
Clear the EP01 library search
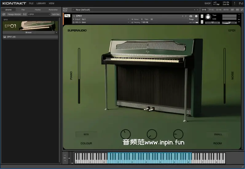49,14
